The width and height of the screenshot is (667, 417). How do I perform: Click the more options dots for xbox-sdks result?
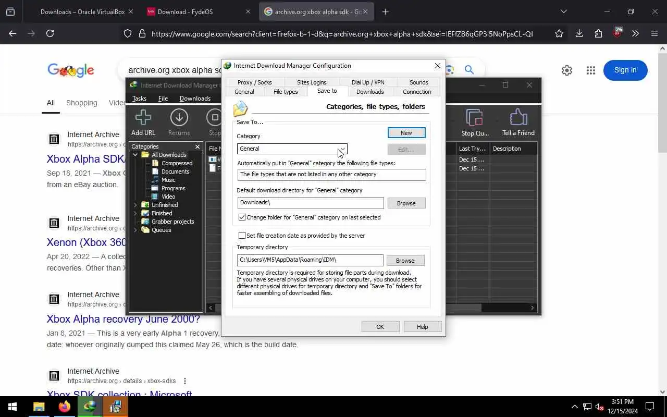(x=184, y=381)
